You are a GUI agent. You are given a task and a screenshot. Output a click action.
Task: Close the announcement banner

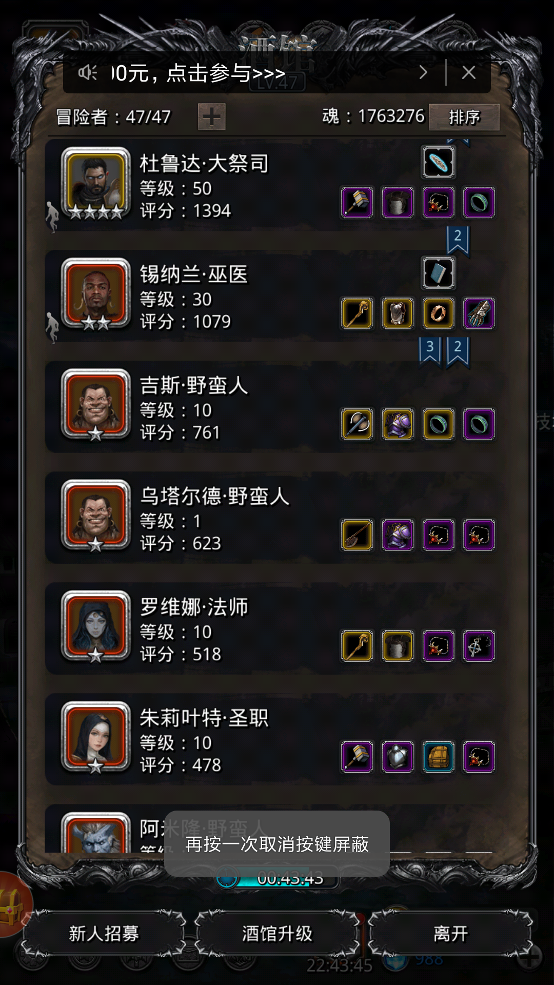tap(468, 72)
